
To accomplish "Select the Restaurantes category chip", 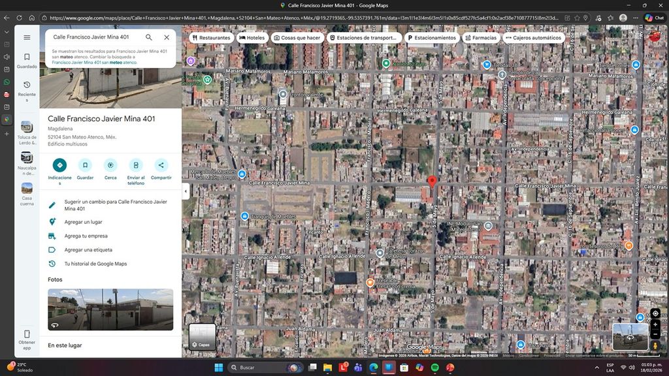I will (x=210, y=38).
